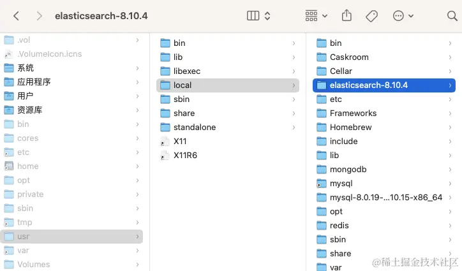Expand the Homebrew folder chevron

tap(451, 128)
